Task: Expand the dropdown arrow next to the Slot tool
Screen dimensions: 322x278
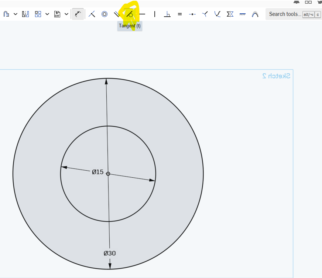Action: pos(16,14)
